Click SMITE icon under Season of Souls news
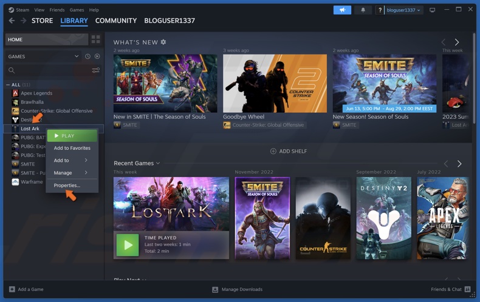 pyautogui.click(x=117, y=125)
